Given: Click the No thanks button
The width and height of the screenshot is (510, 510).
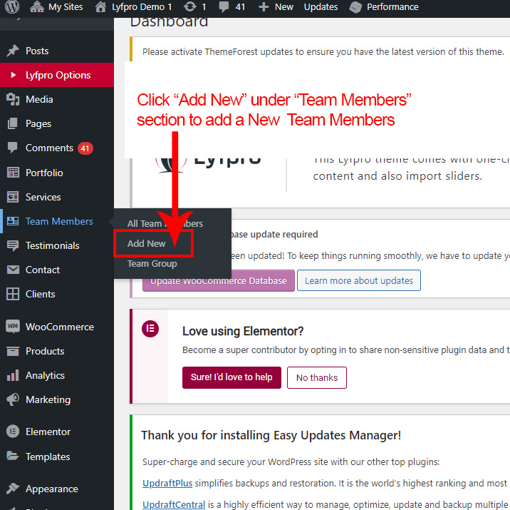Looking at the screenshot, I should 316,377.
